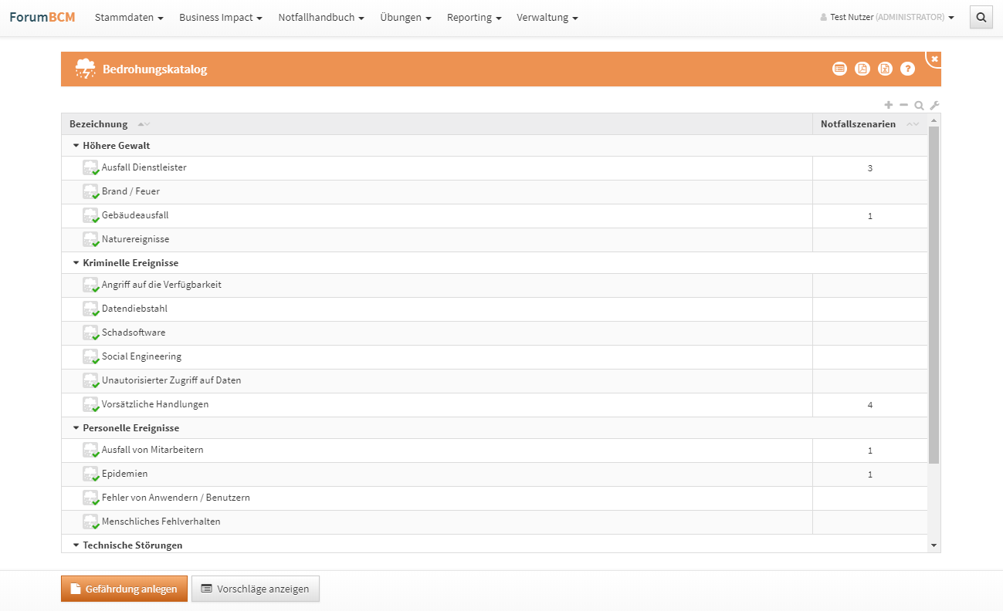Click the global search button in navbar
This screenshot has width=1003, height=611.
(x=981, y=17)
